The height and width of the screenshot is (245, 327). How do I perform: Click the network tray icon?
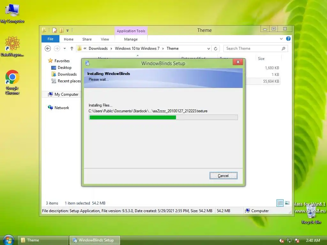coord(289,241)
